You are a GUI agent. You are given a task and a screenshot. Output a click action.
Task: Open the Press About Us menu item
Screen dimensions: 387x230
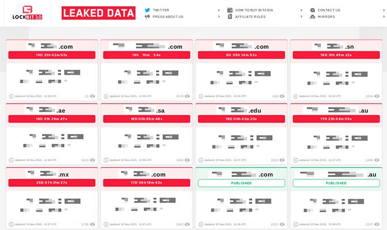[x=168, y=17]
